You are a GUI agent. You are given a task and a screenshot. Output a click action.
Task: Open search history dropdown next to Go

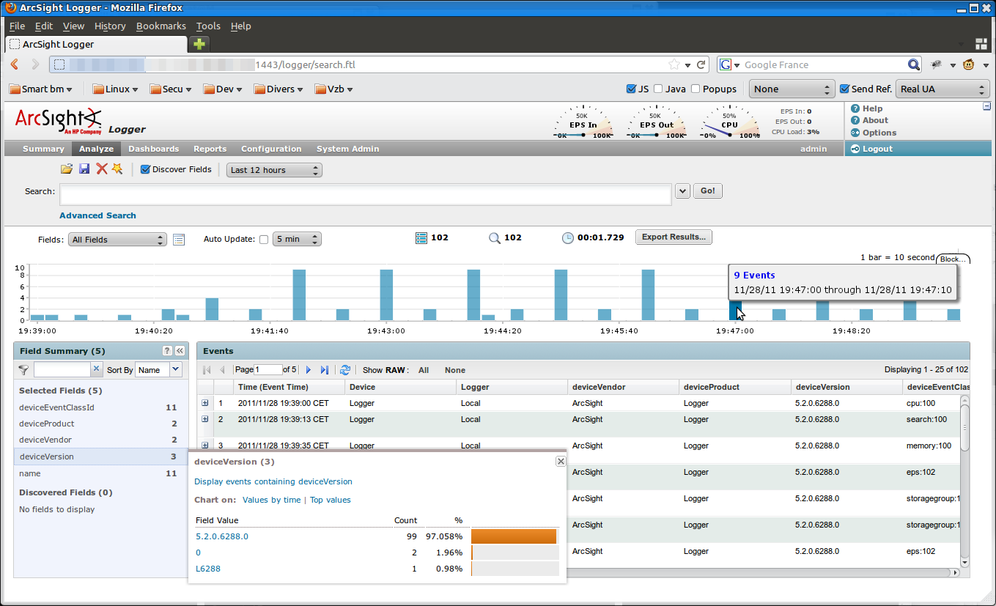click(682, 191)
